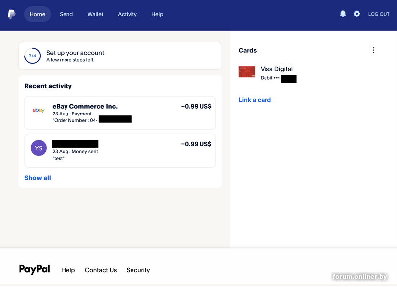Click the Recent activity heading
The height and width of the screenshot is (287, 397).
[48, 86]
